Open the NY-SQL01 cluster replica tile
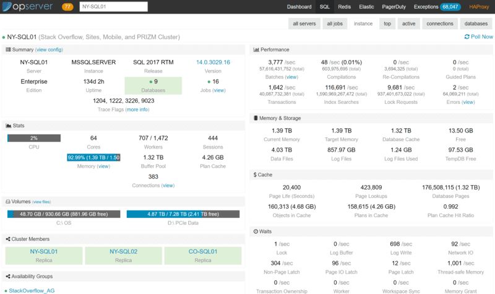 [44, 256]
